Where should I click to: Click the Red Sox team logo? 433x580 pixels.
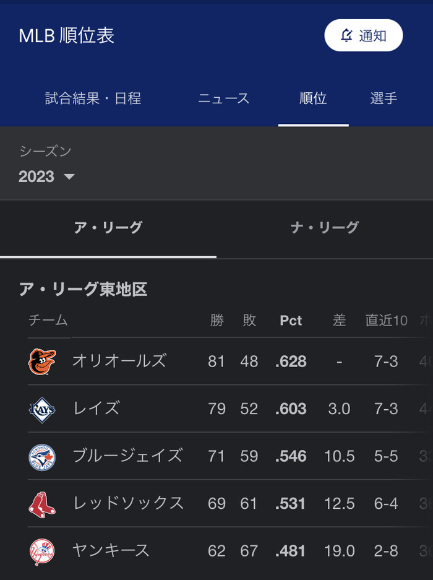tap(42, 504)
